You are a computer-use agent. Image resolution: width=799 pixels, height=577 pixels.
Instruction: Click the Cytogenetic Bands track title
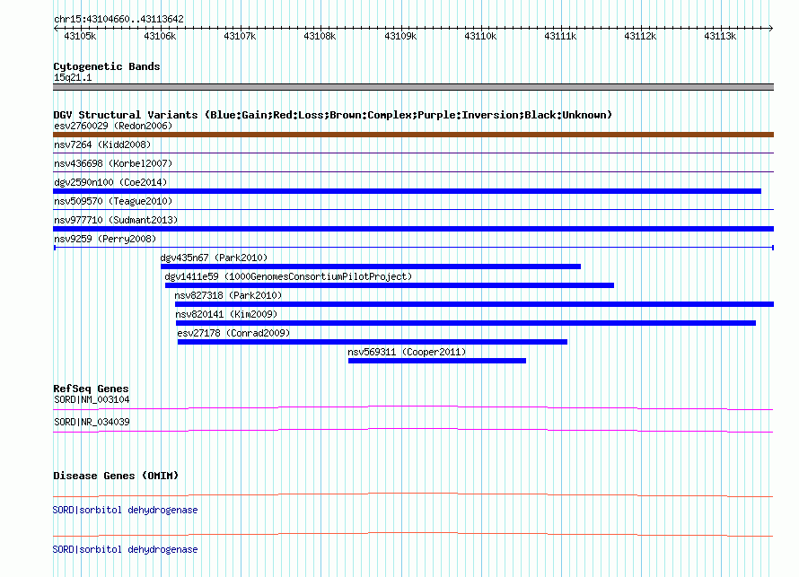(107, 66)
